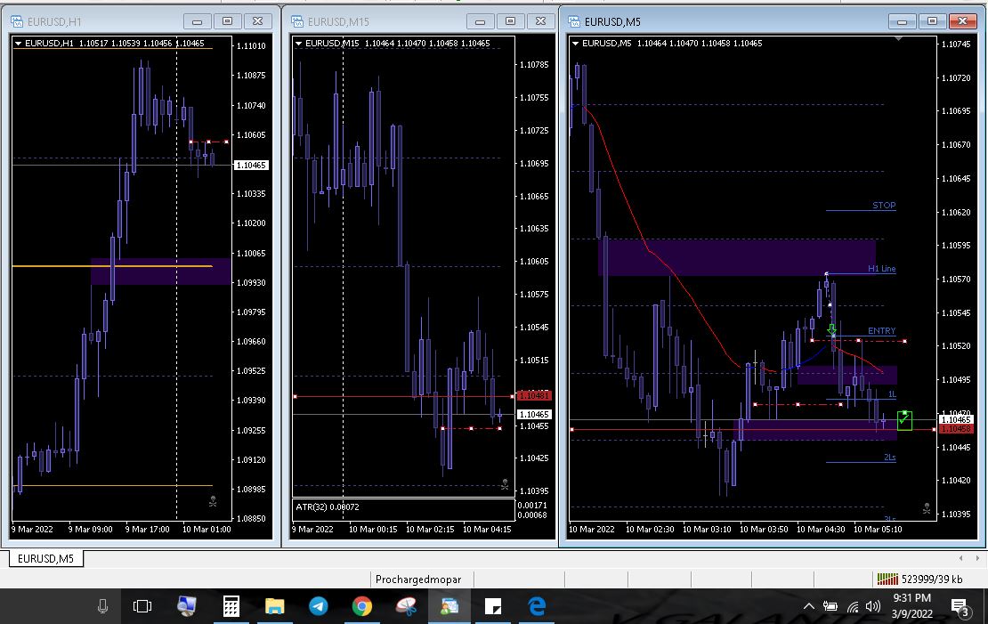988x624 pixels.
Task: Click the skull icon in the H1 chart corner
Action: (x=213, y=501)
